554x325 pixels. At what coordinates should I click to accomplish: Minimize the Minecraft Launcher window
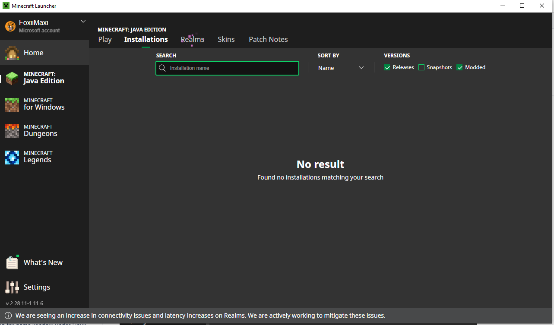click(x=503, y=6)
